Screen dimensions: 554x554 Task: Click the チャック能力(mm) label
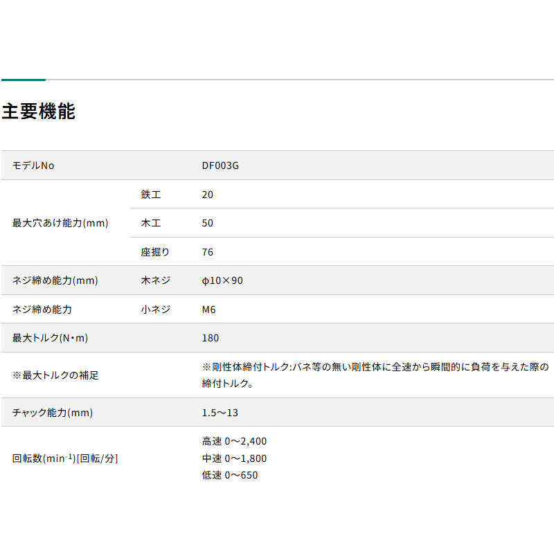[53, 413]
